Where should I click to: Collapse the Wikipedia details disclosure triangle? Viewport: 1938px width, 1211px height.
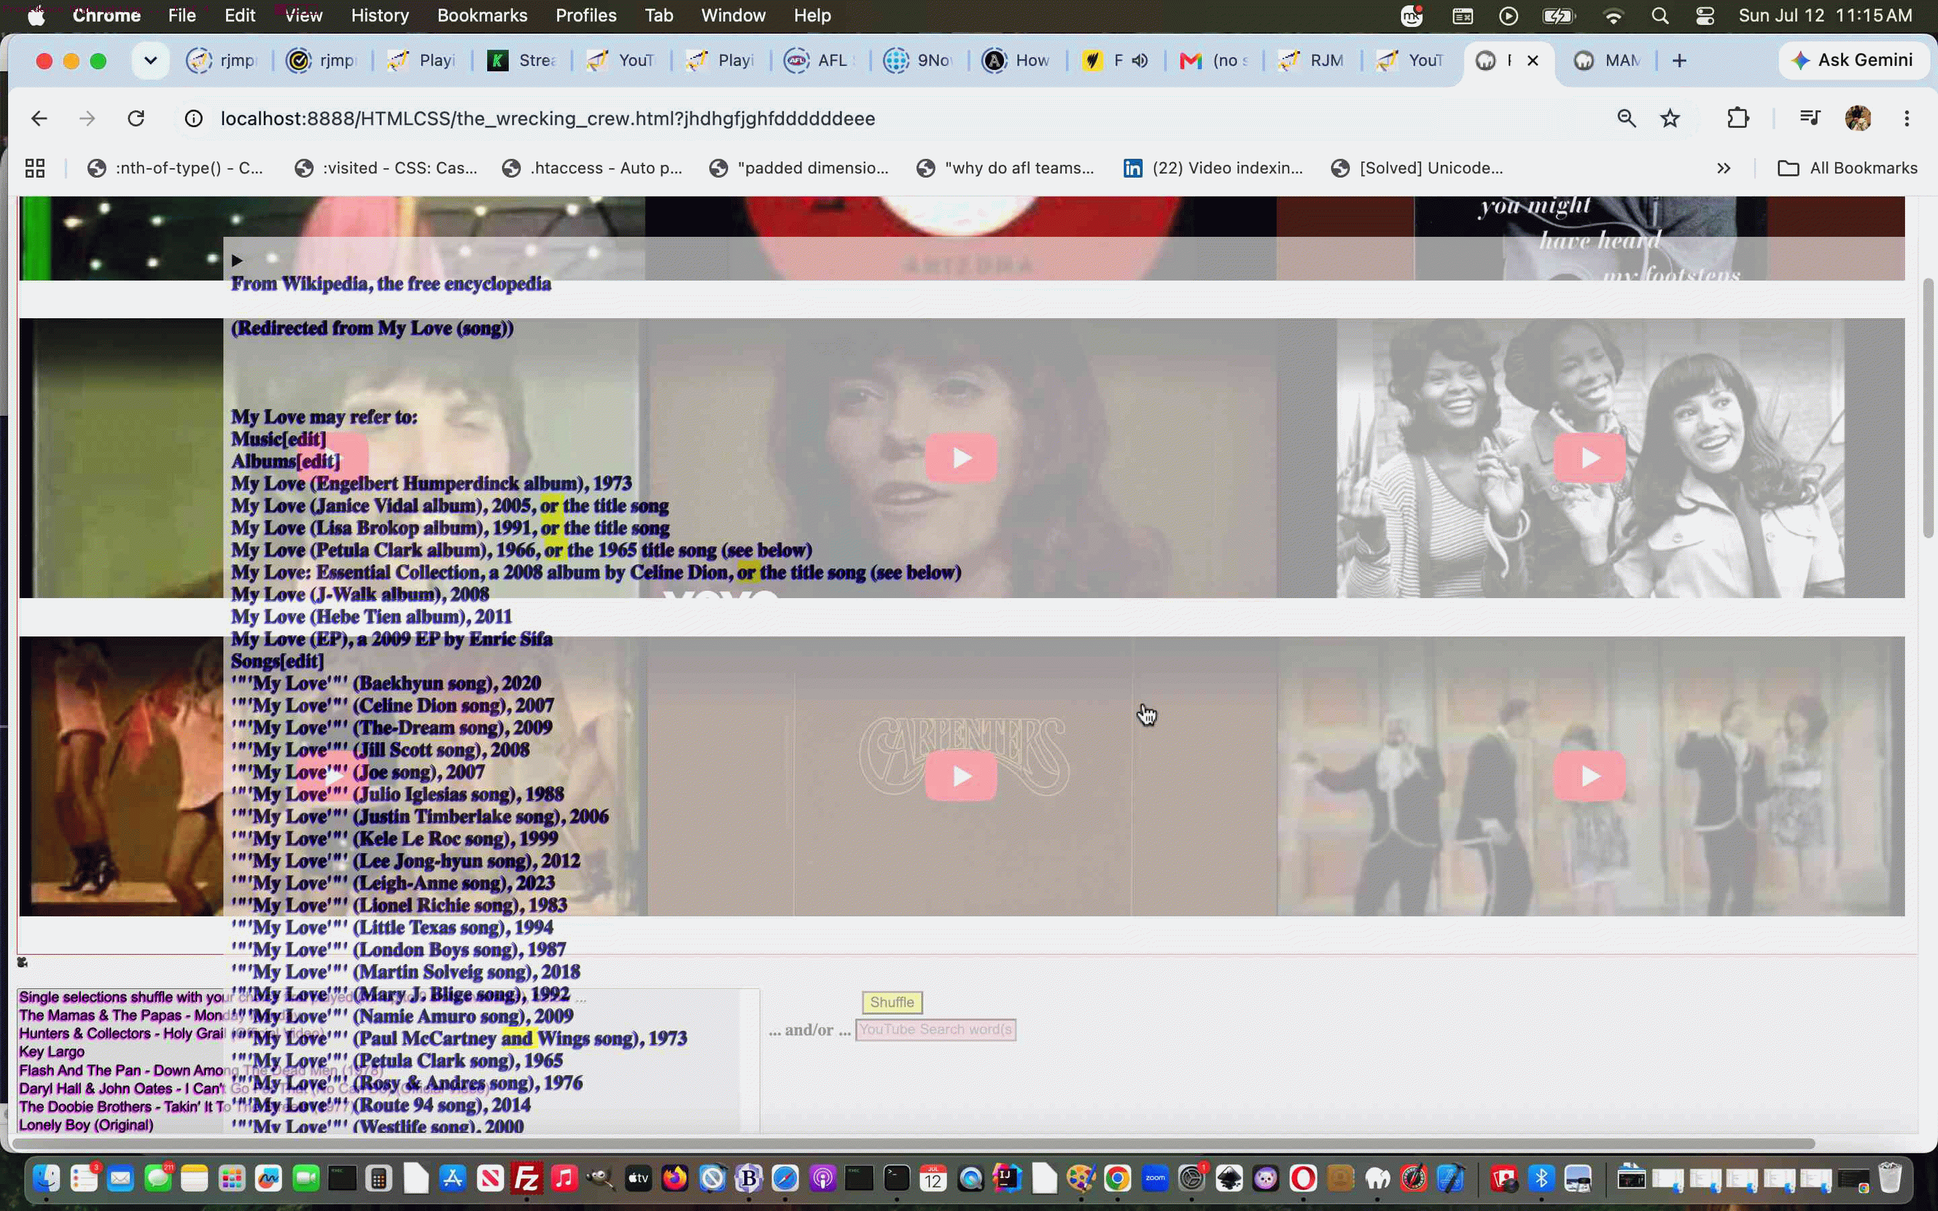pos(236,260)
